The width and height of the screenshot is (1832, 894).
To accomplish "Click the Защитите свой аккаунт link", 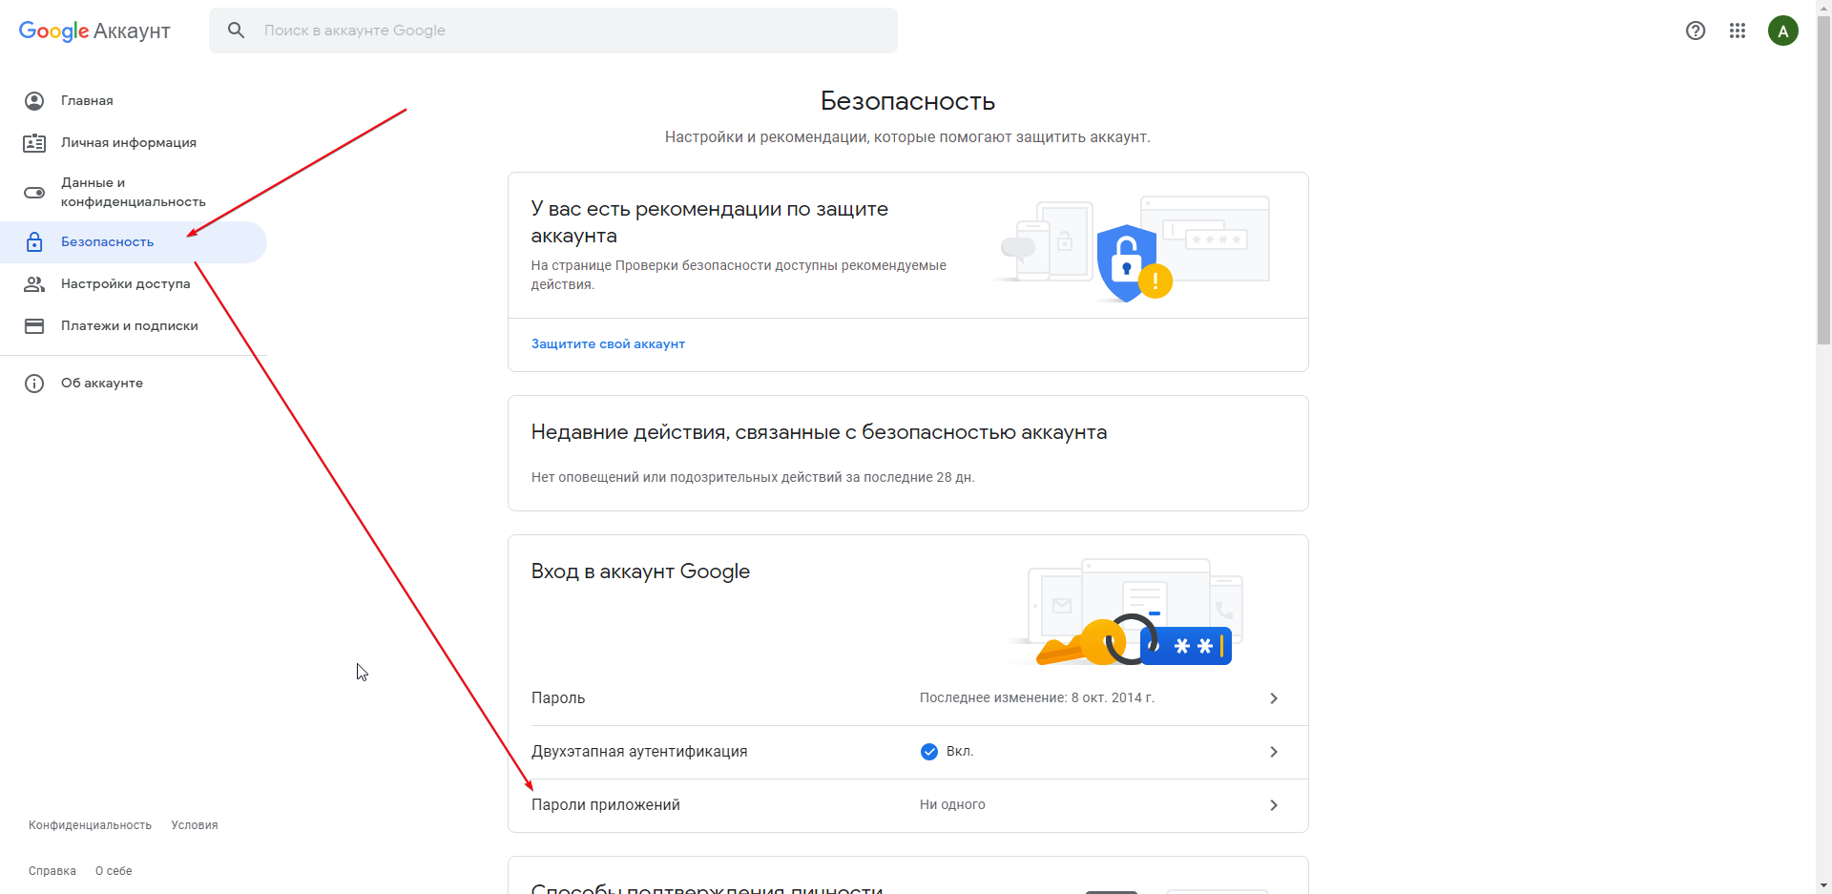I will pyautogui.click(x=608, y=343).
